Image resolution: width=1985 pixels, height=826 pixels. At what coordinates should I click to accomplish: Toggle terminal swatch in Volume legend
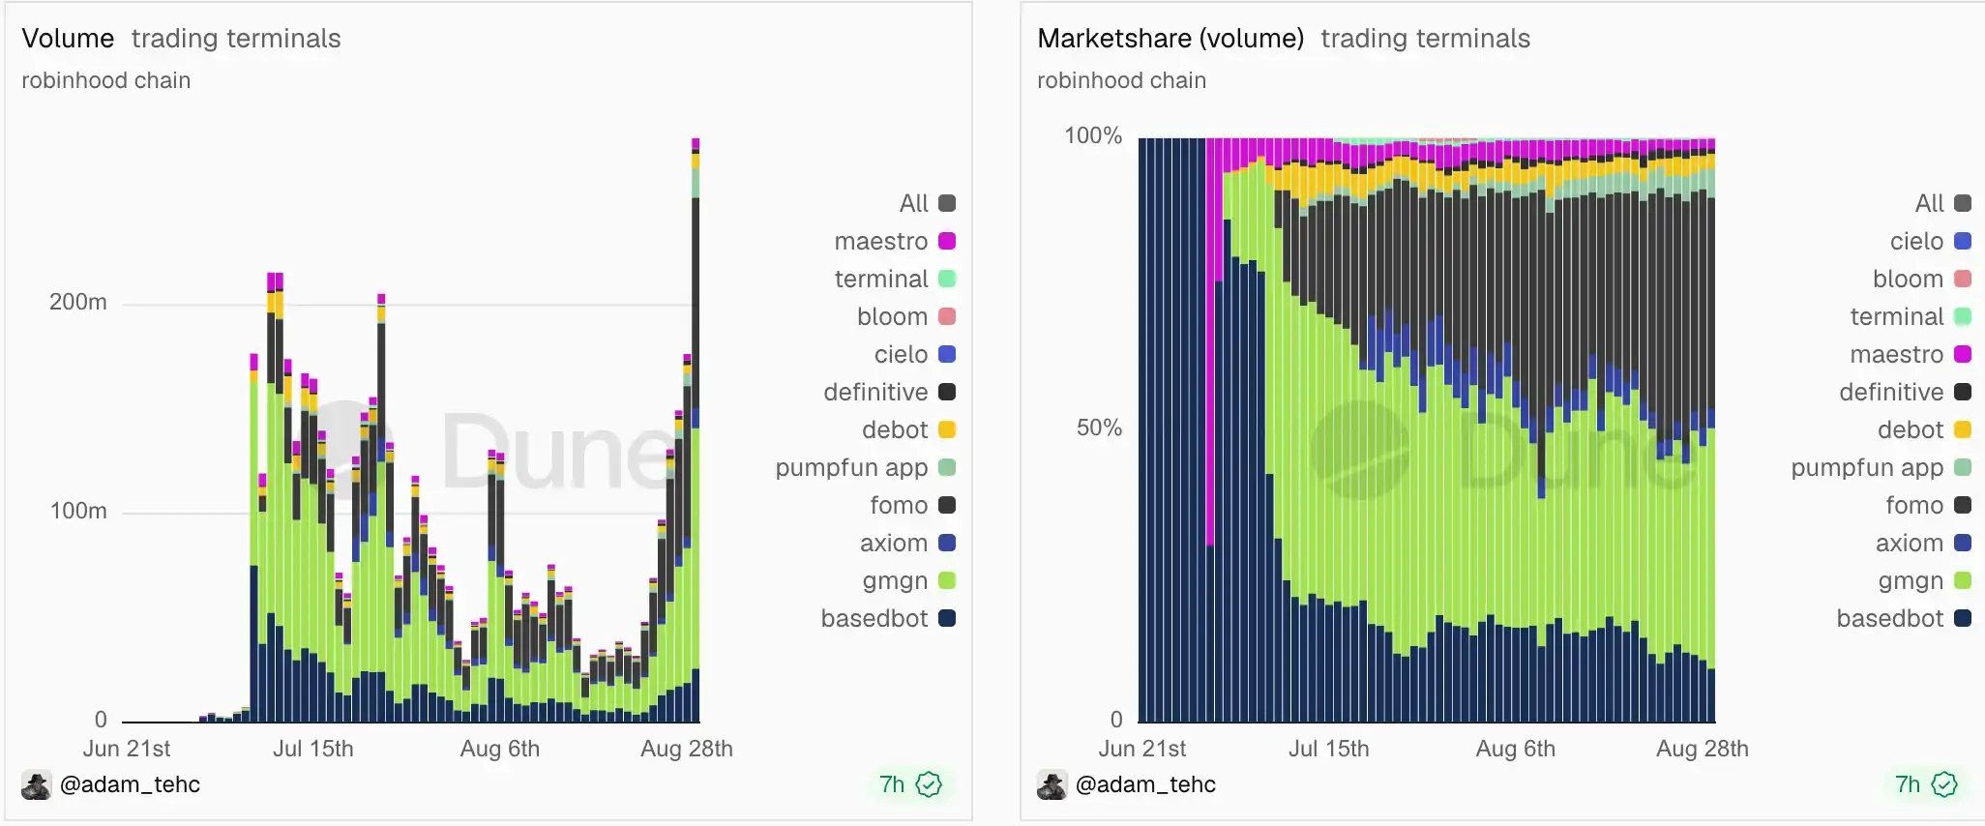tap(947, 279)
